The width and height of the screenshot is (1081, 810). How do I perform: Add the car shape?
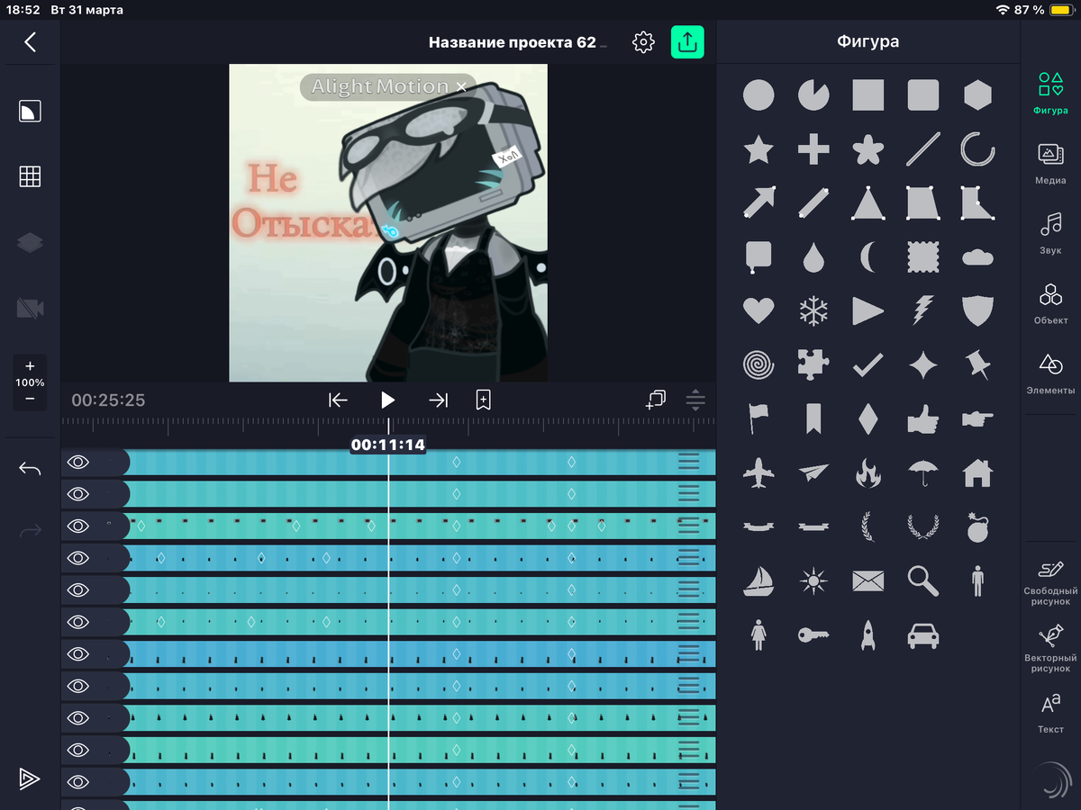923,635
